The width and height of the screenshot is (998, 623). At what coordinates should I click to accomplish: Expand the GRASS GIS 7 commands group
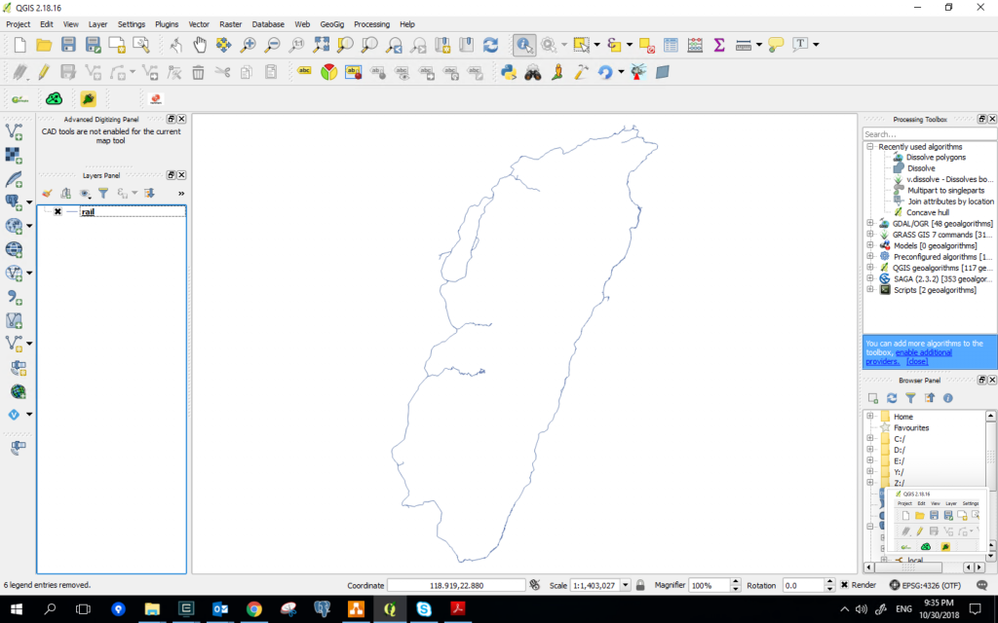click(870, 234)
